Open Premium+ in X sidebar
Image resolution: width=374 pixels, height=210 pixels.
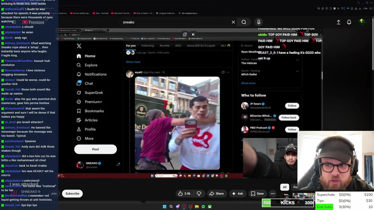point(89,102)
